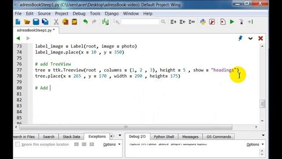The height and width of the screenshot is (159, 282).
Task: Cut selection with the scissors icon
Action: (56, 22)
